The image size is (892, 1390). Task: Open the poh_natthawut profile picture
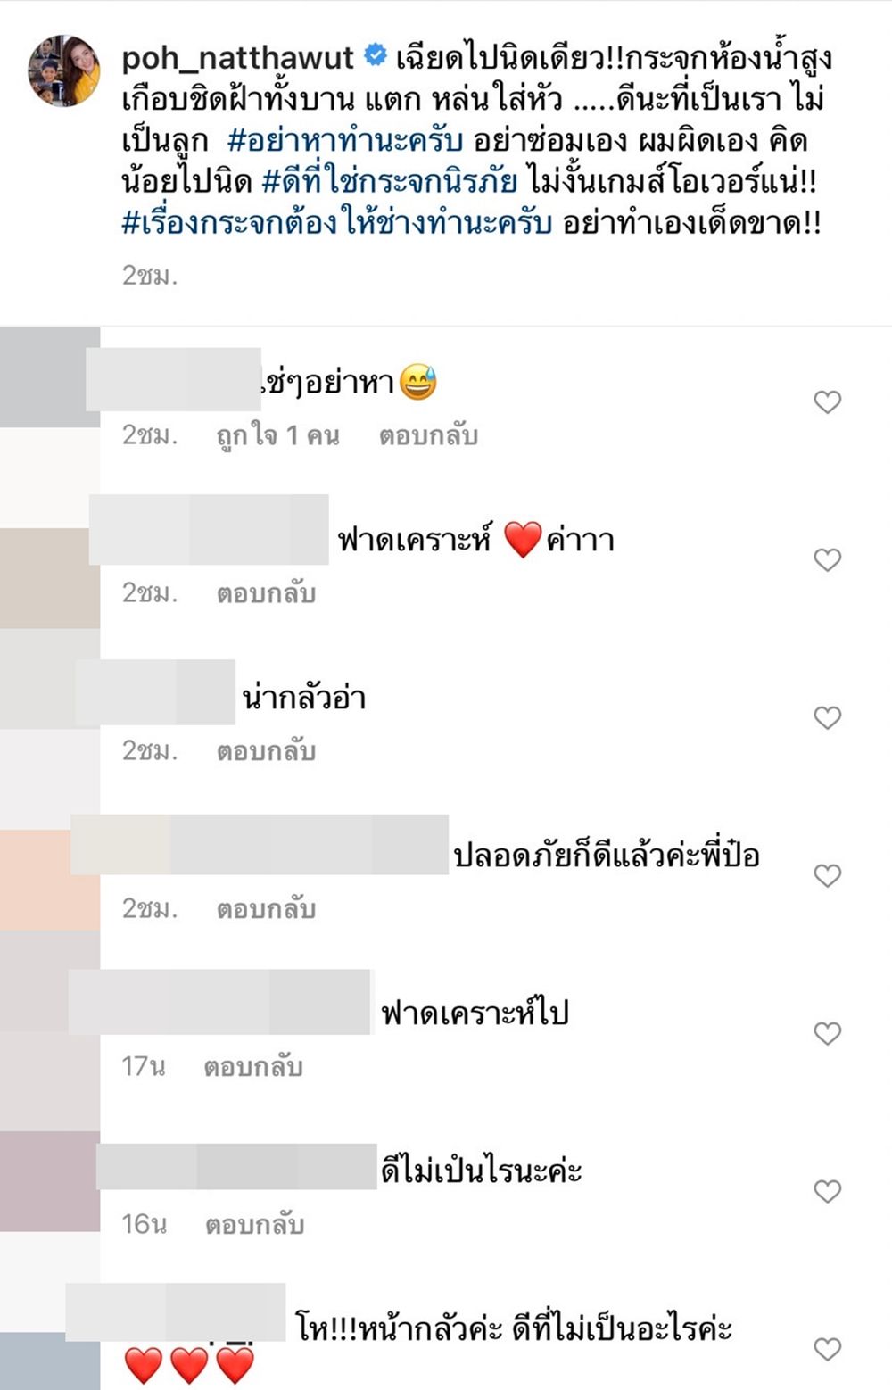[64, 71]
